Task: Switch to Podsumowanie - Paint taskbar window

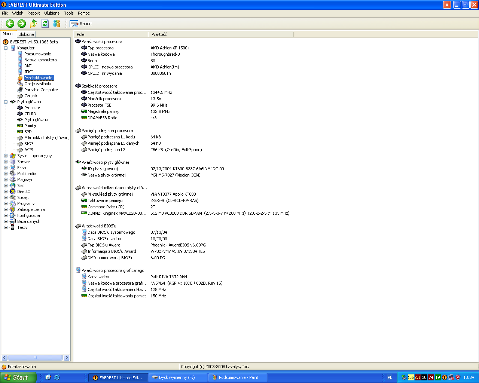Action: pyautogui.click(x=238, y=377)
